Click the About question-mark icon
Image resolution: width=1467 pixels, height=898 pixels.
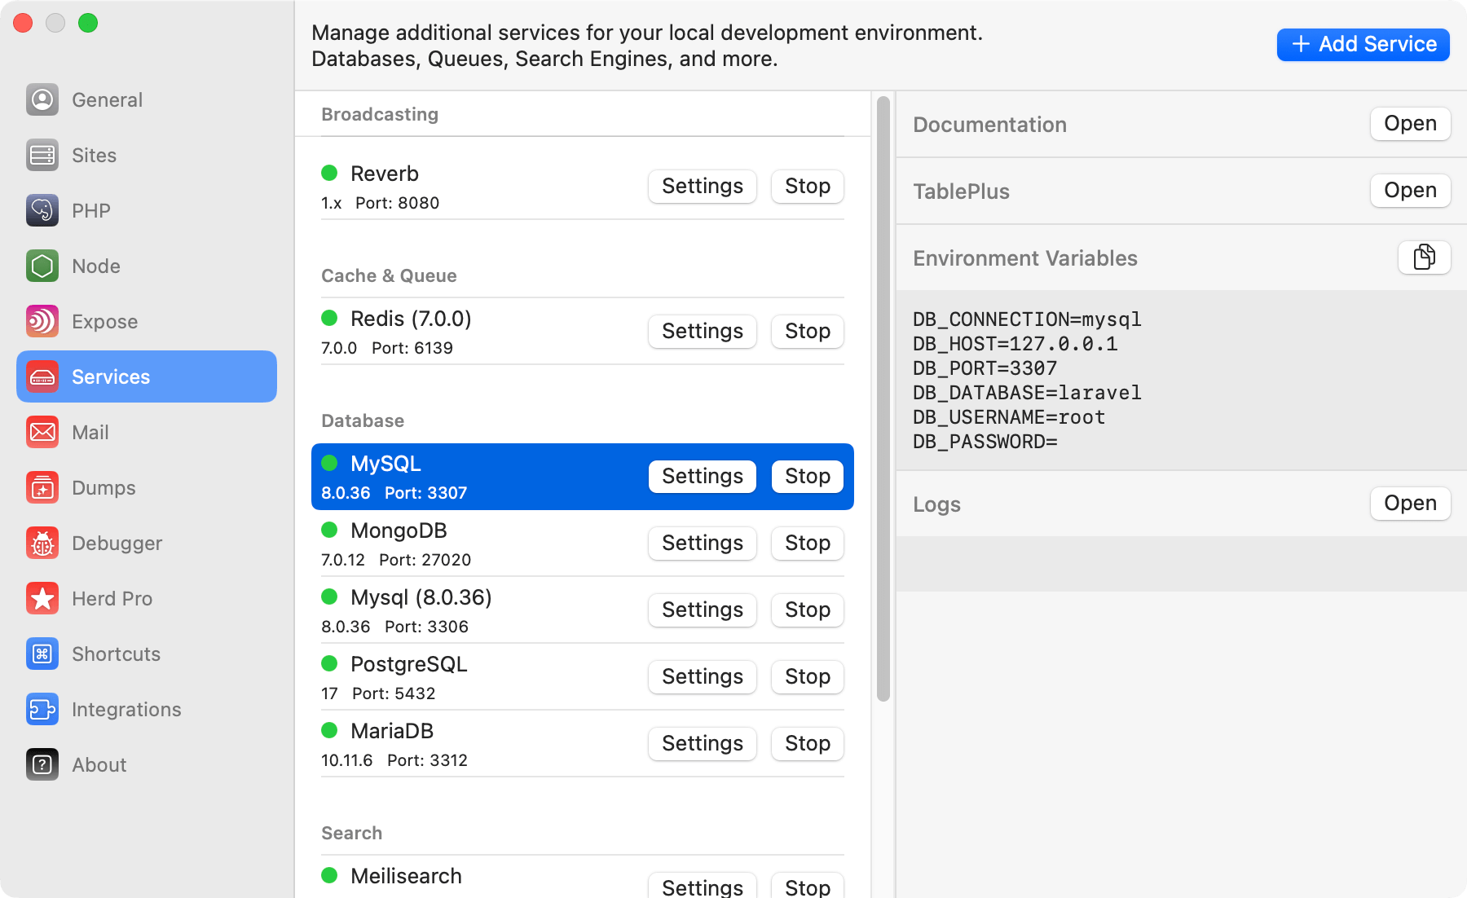tap(42, 764)
